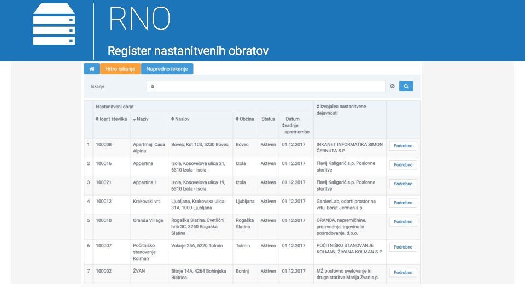The height and width of the screenshot is (295, 525).
Task: Click the Register nastanitvenih obratov heading
Action: [188, 50]
